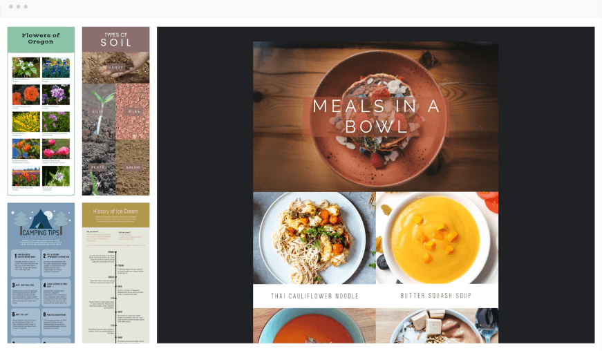The image size is (602, 351).
Task: Choose the Camping Tips infographic thumbnail
Action: click(x=41, y=273)
